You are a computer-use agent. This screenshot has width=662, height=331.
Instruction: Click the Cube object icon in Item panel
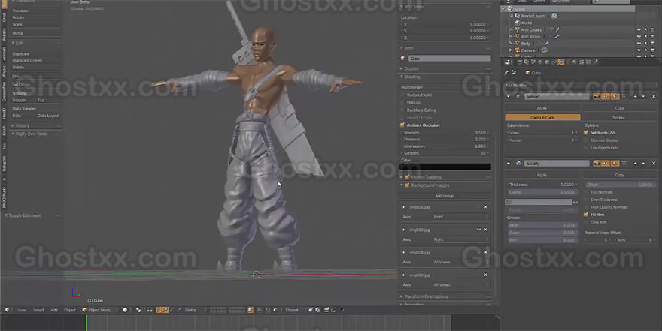click(x=403, y=59)
